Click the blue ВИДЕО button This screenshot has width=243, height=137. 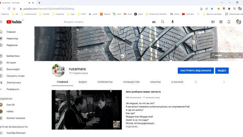click(x=222, y=70)
